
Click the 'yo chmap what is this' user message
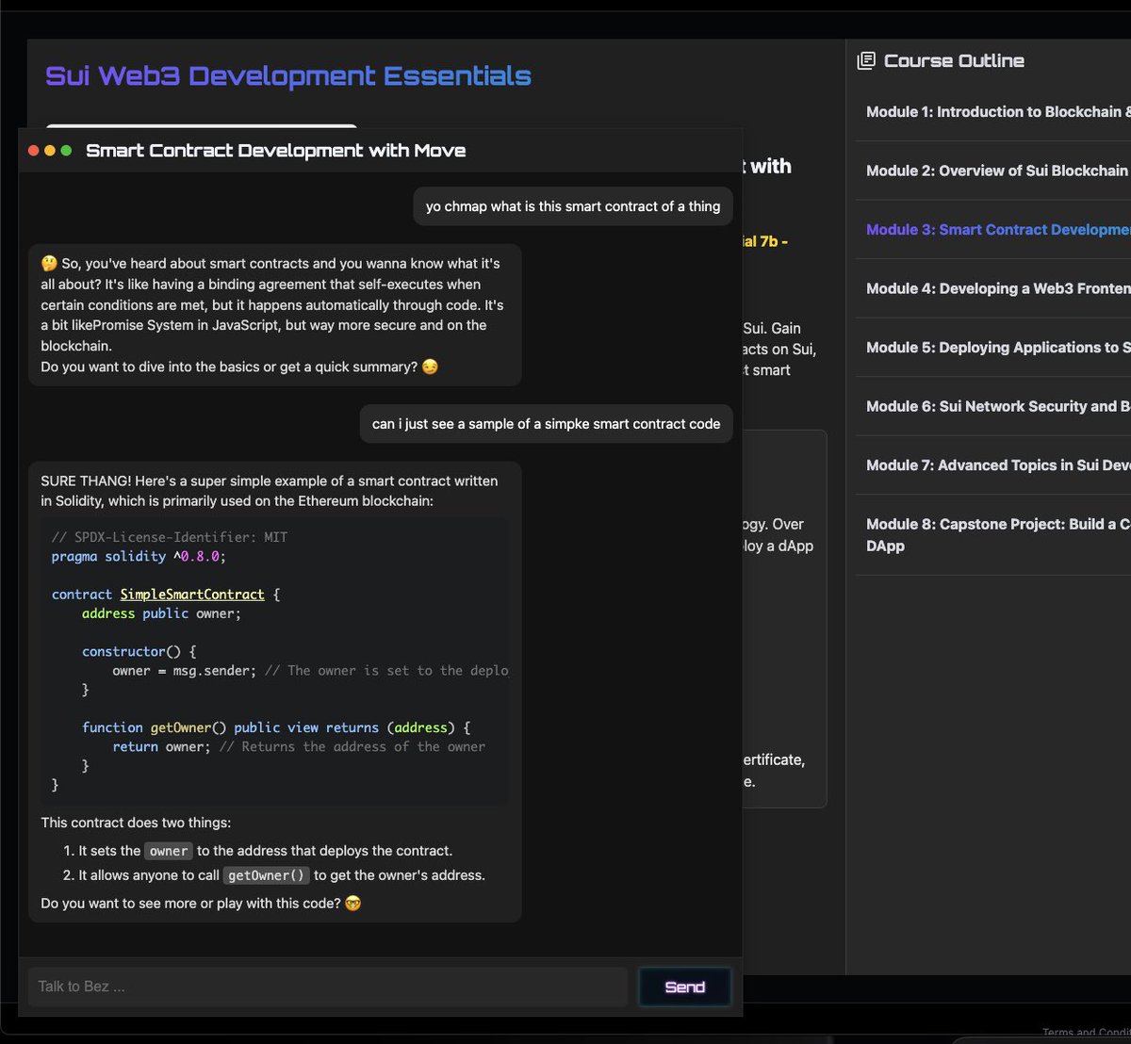pos(573,206)
